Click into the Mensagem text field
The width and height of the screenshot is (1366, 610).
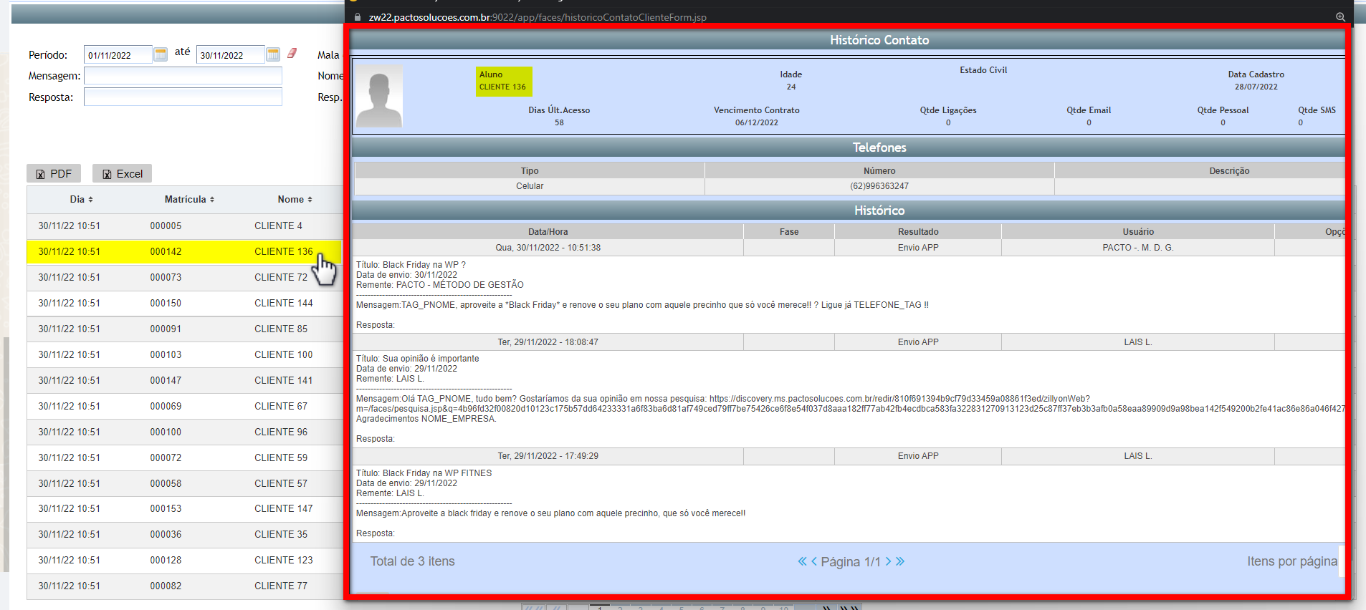[x=183, y=76]
